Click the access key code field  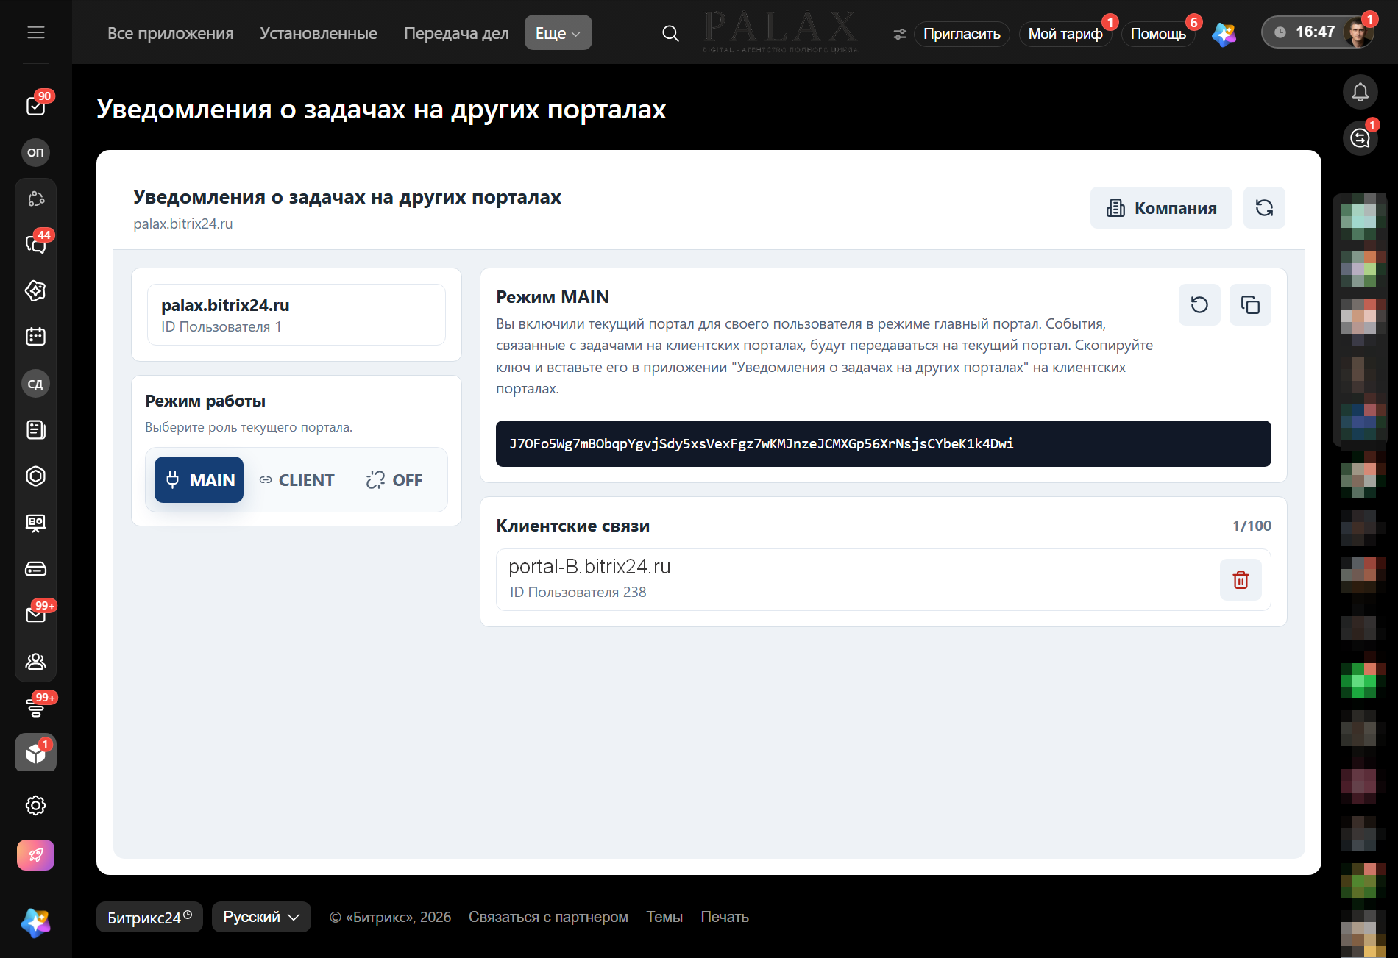(x=883, y=443)
